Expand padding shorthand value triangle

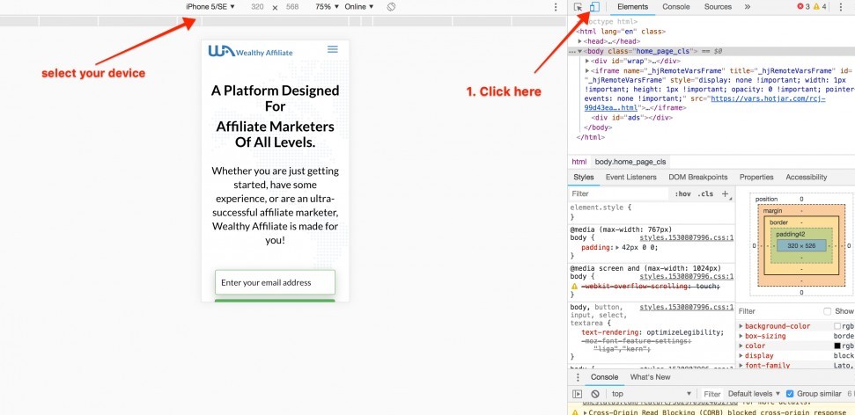618,247
